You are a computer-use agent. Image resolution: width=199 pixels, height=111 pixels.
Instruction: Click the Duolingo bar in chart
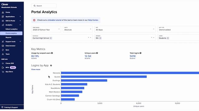point(84,80)
